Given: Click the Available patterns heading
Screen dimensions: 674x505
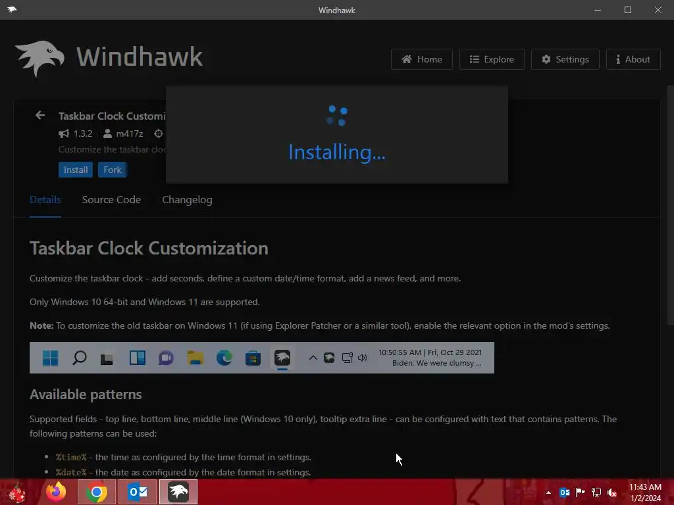Looking at the screenshot, I should 86,395.
